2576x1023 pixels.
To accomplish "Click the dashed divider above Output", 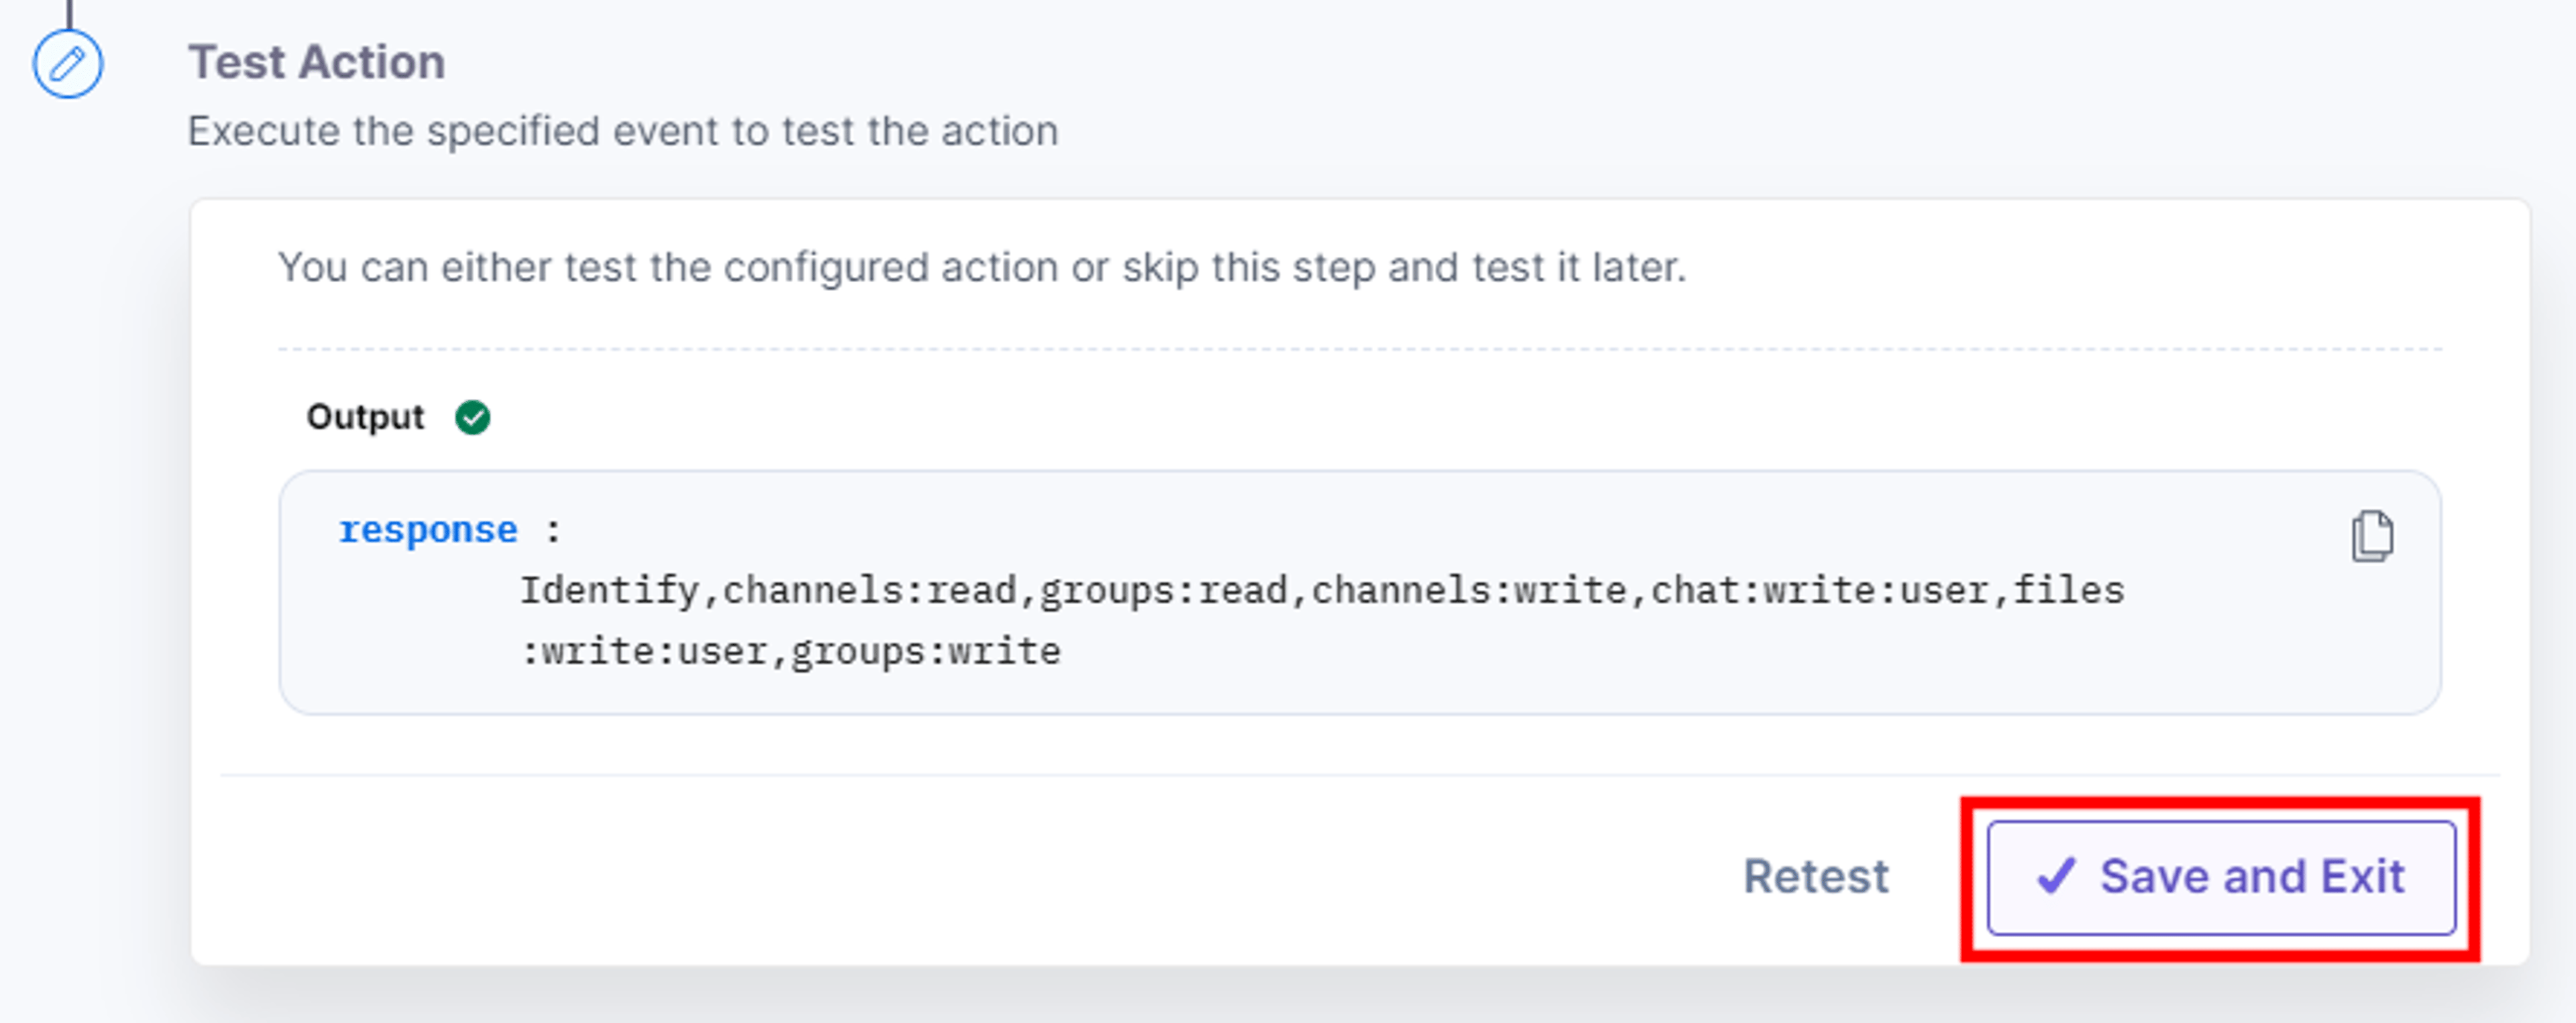I will pos(1360,349).
